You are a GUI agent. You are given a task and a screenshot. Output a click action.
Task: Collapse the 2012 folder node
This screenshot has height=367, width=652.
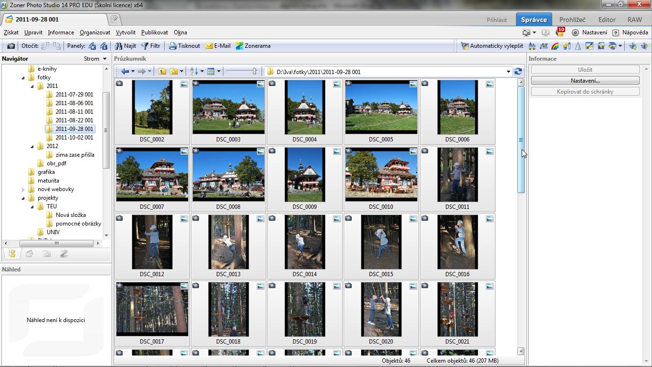(32, 146)
